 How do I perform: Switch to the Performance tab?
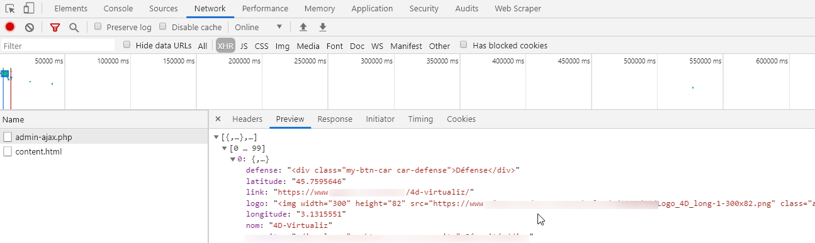pyautogui.click(x=265, y=9)
